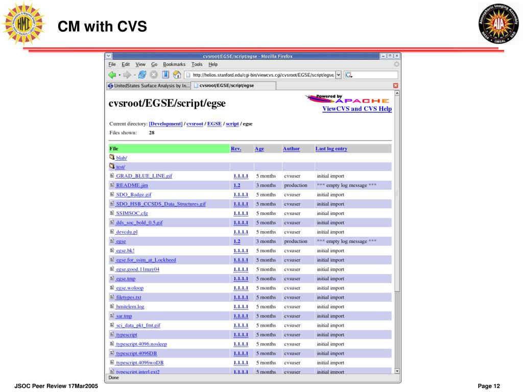Navigate to cvsroot breadcrumb link
This screenshot has width=523, height=392.
click(x=195, y=124)
